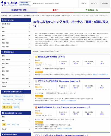Open Tohmatsu's 口コミ・評判 354件 count
111x136 pixels.
[63, 113]
